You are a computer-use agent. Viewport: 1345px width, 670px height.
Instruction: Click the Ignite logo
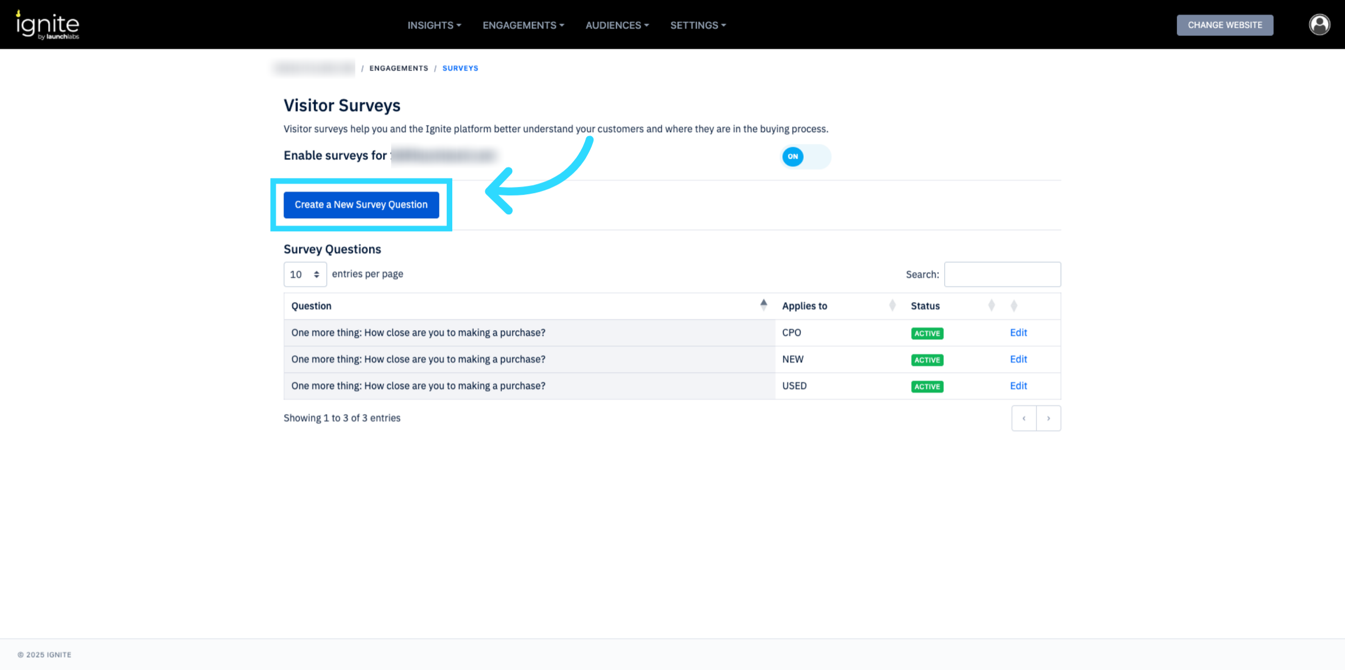point(48,25)
